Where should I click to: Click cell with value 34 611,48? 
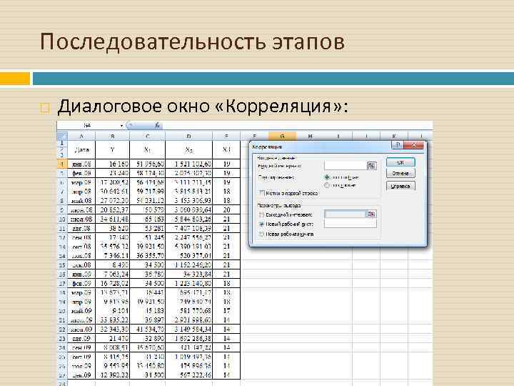pyautogui.click(x=113, y=219)
